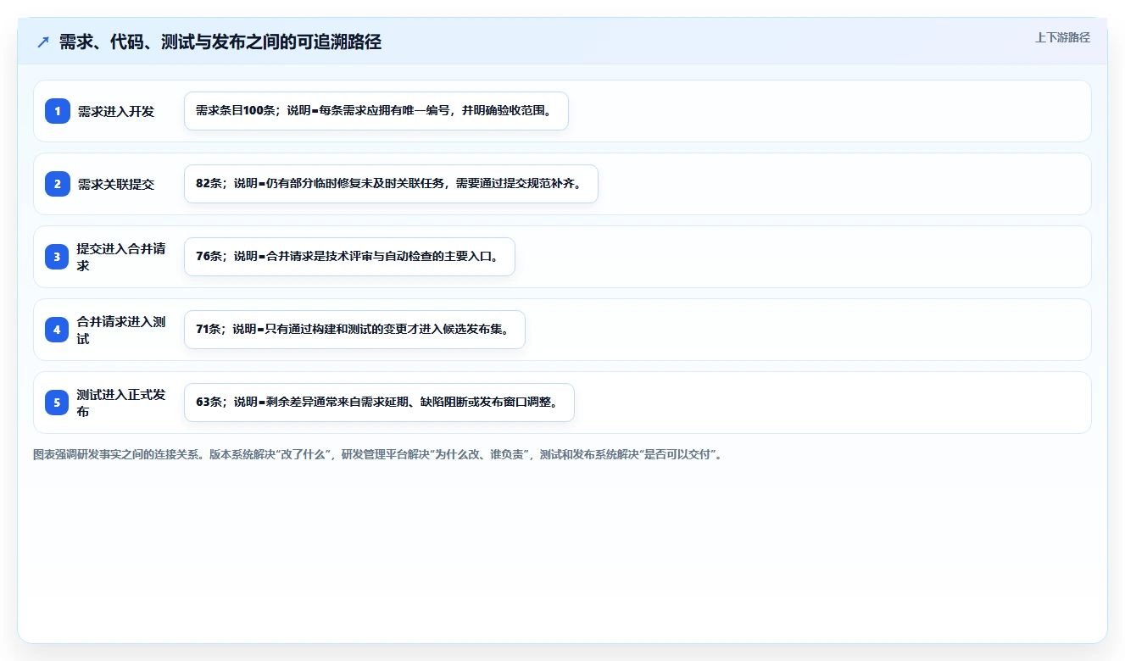Image resolution: width=1125 pixels, height=661 pixels.
Task: Click the chart title 需求、代码、测试与发布之间的可追溯路径
Action: [220, 42]
